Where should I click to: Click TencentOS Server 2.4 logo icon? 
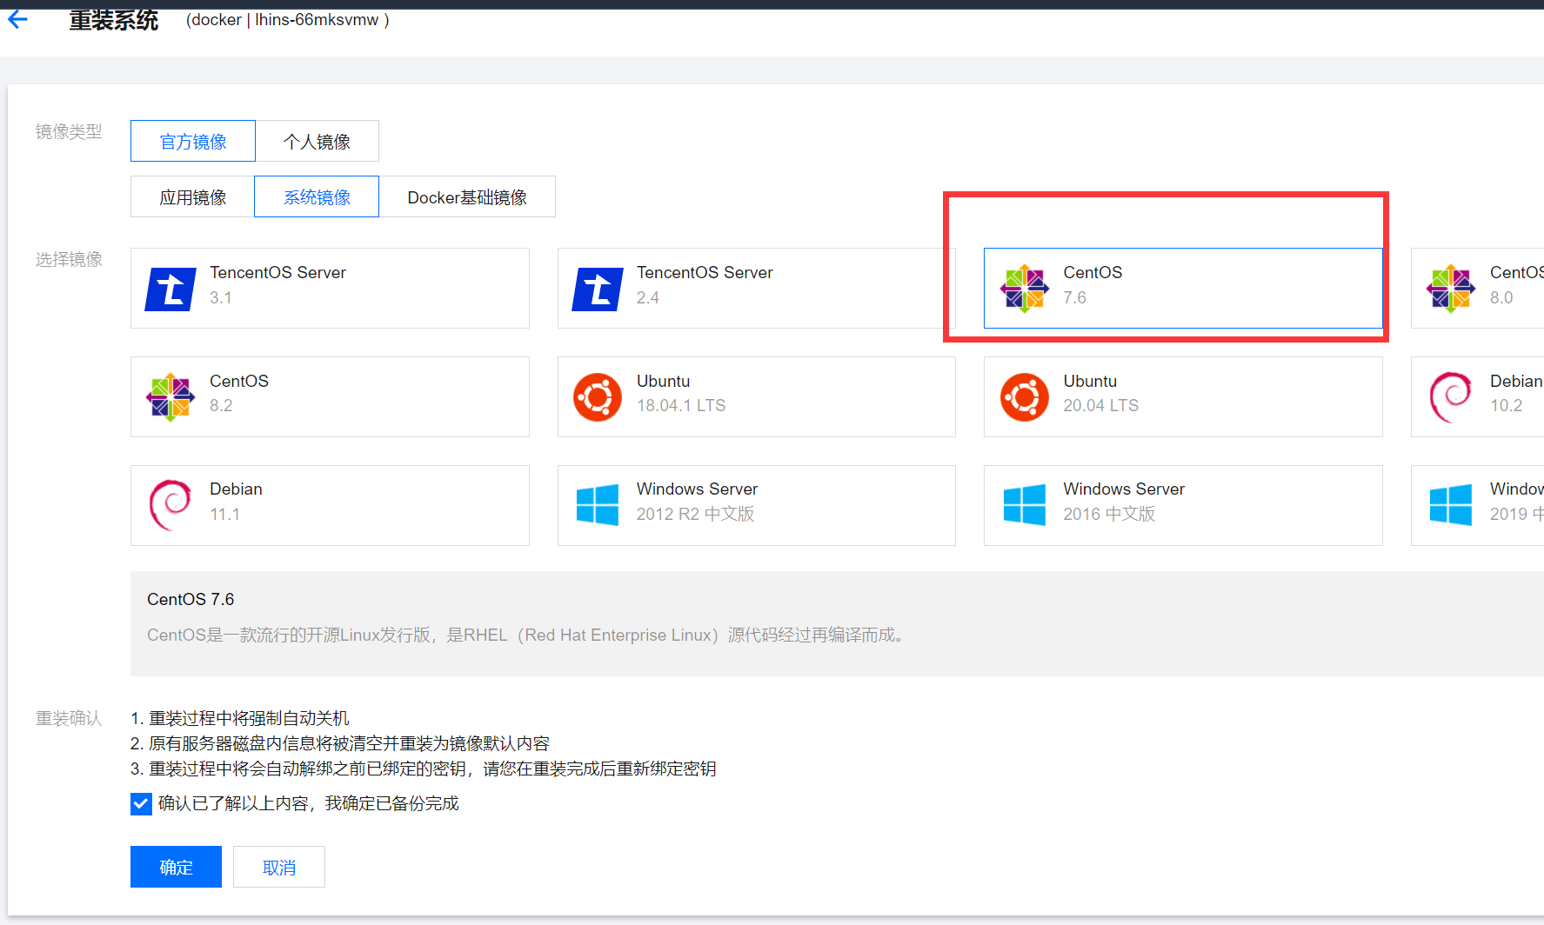(x=598, y=289)
